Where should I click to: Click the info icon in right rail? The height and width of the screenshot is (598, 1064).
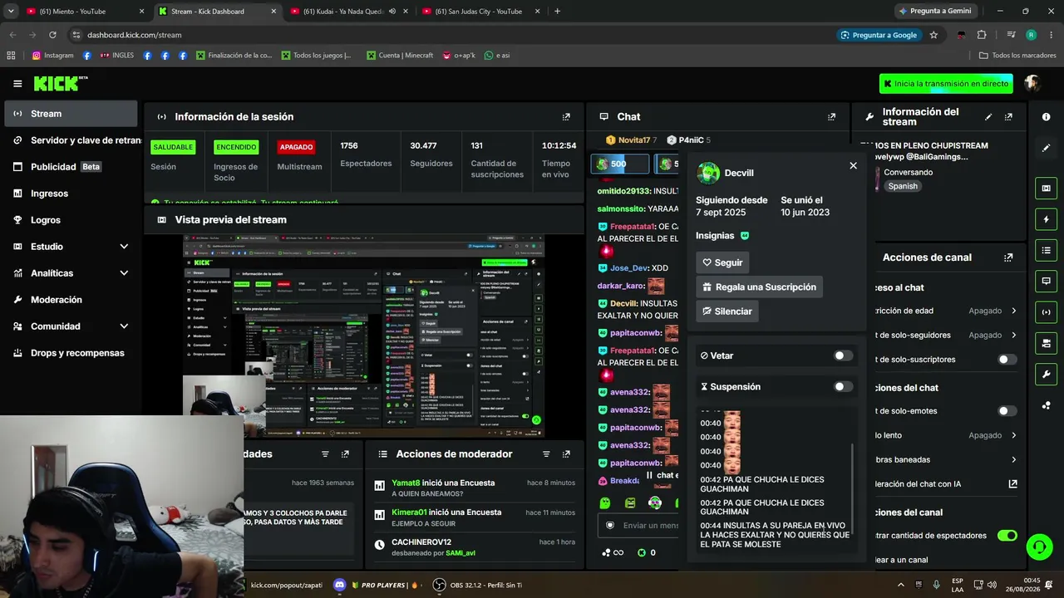click(1046, 117)
